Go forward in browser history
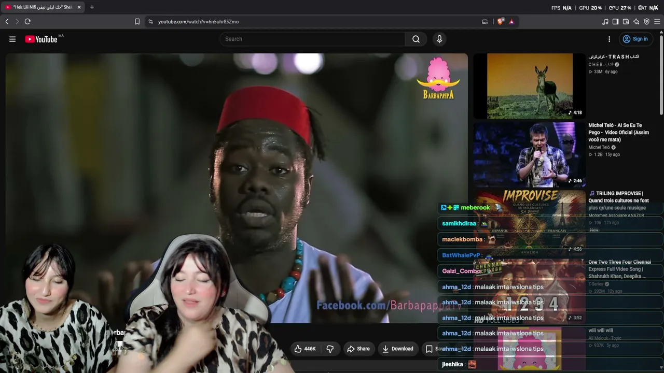The width and height of the screenshot is (664, 373). pyautogui.click(x=17, y=21)
